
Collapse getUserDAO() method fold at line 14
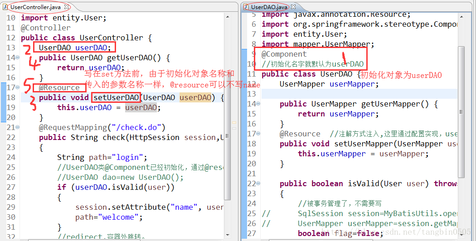[x=18, y=58]
